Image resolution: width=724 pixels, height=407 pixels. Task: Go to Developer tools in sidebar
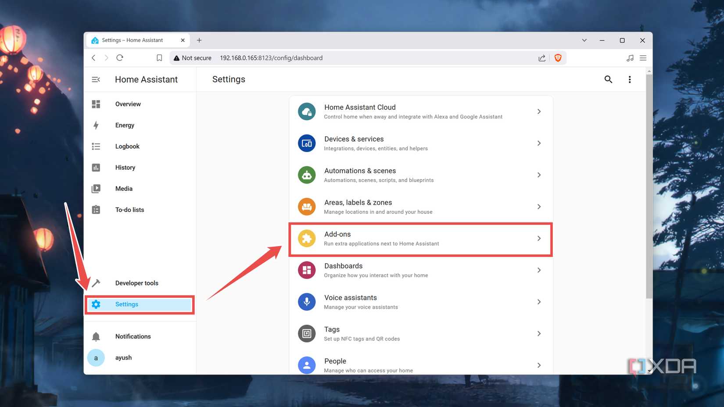(136, 283)
